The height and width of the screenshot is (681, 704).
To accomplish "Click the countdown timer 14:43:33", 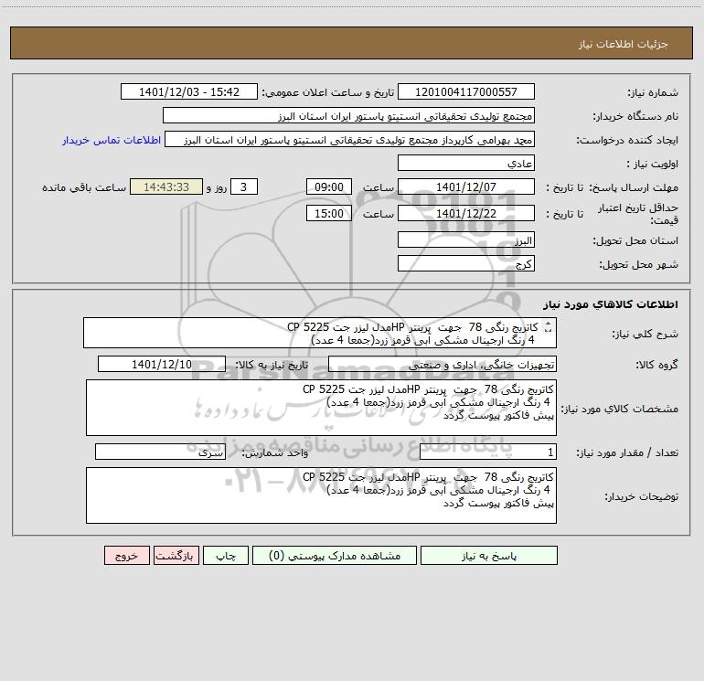I will click(x=166, y=186).
